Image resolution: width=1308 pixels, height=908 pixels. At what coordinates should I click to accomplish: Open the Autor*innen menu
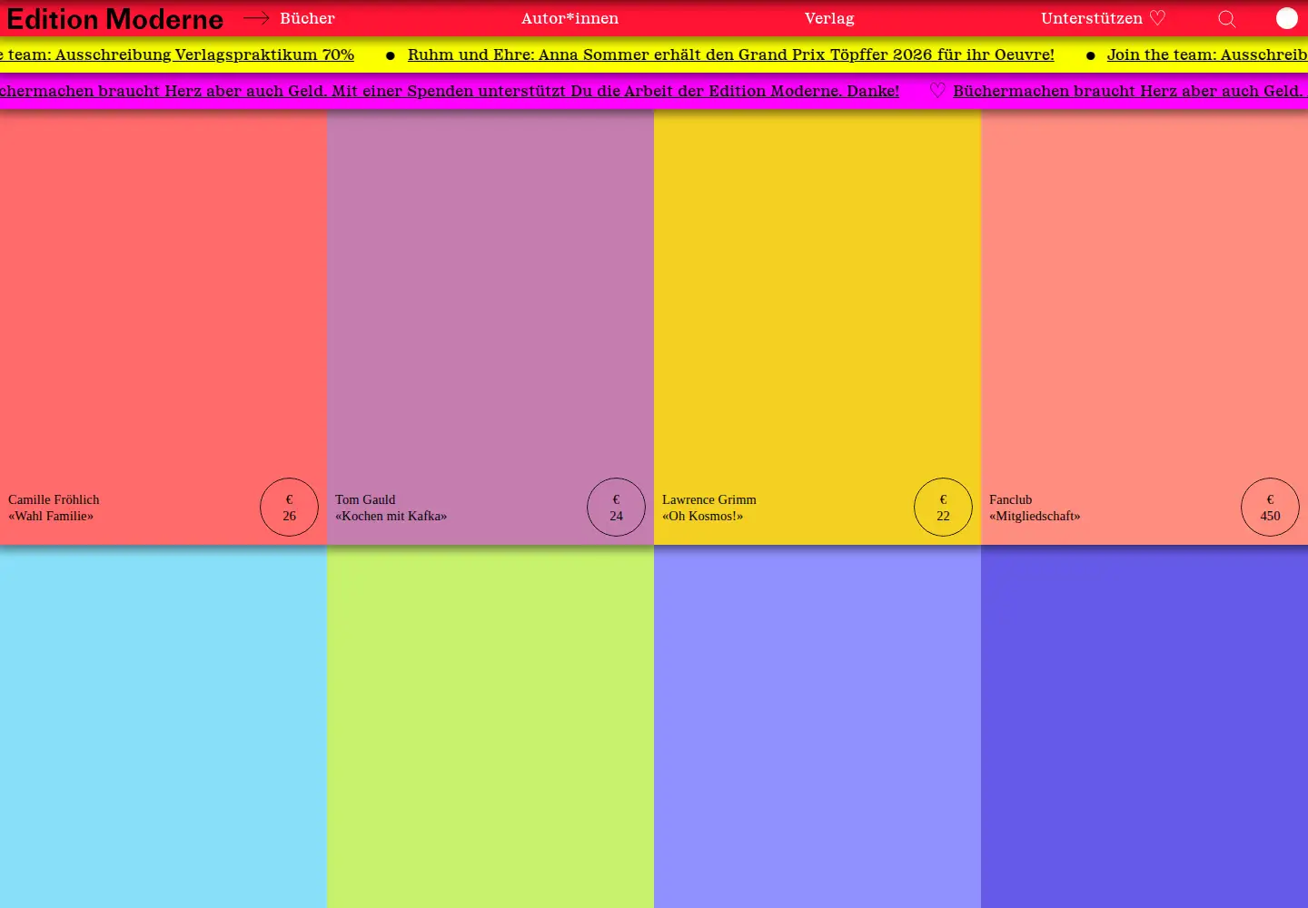click(570, 18)
